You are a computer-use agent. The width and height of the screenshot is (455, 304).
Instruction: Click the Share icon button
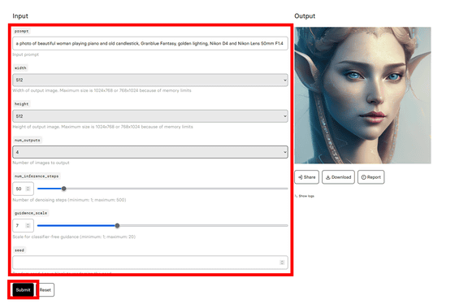[306, 177]
